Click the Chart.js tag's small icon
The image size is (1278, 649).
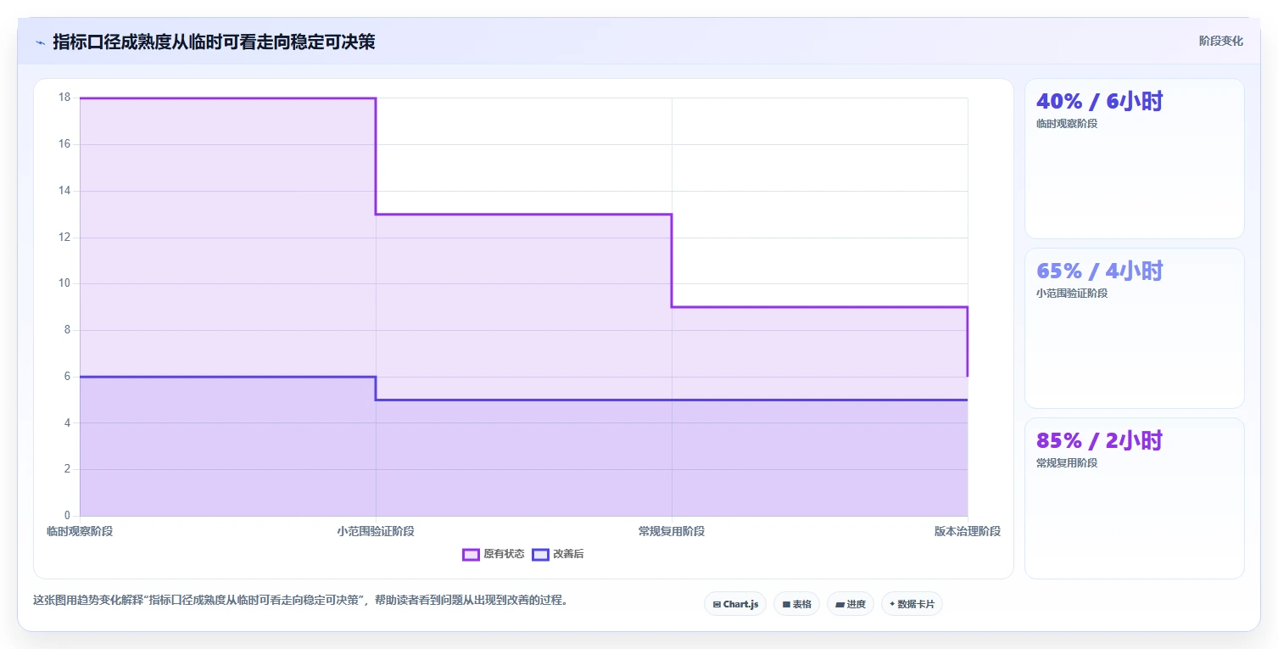click(717, 605)
